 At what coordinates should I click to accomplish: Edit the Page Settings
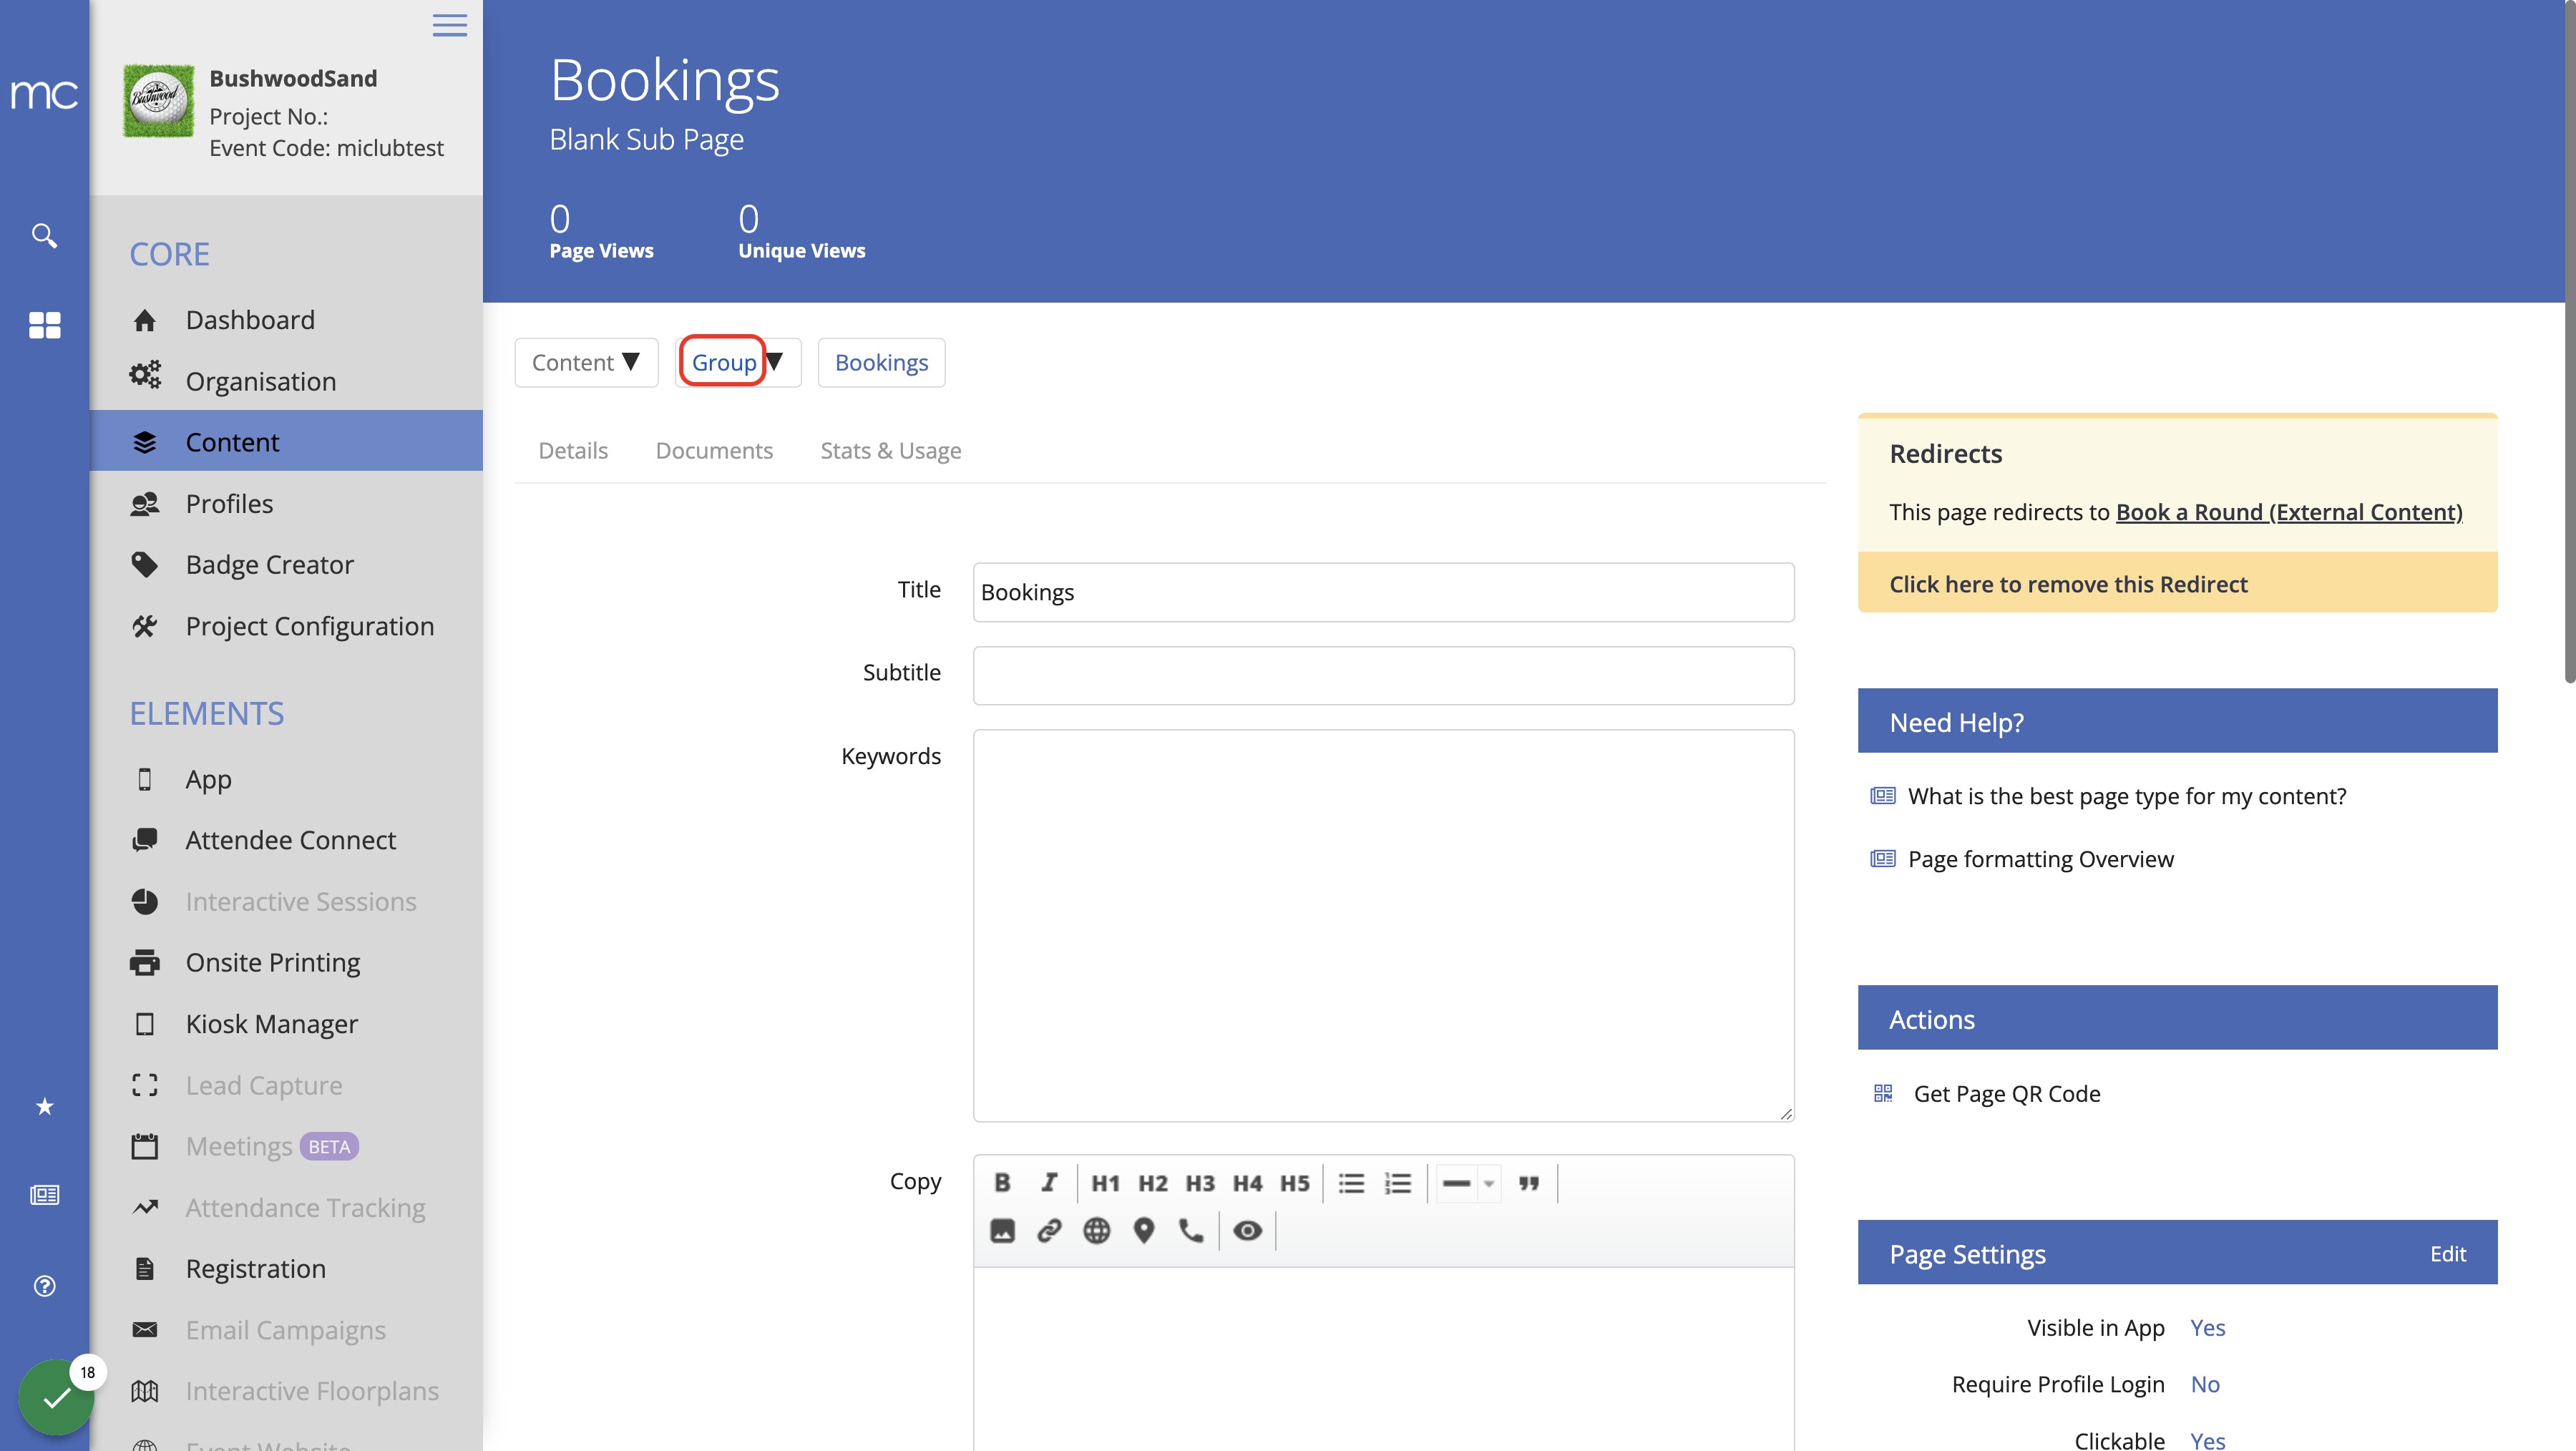(x=2447, y=1253)
